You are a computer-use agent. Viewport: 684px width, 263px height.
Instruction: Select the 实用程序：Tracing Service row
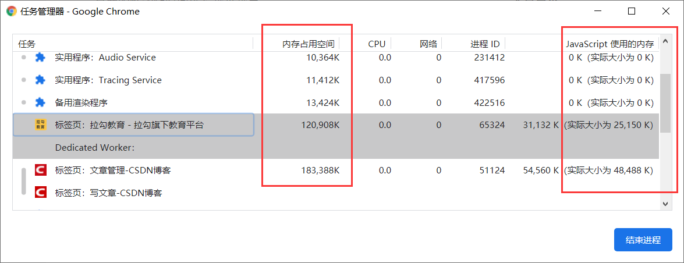[x=336, y=80]
